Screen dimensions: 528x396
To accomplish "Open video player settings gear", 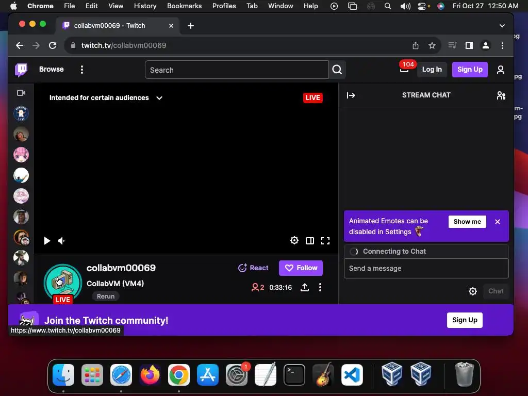I will click(294, 240).
